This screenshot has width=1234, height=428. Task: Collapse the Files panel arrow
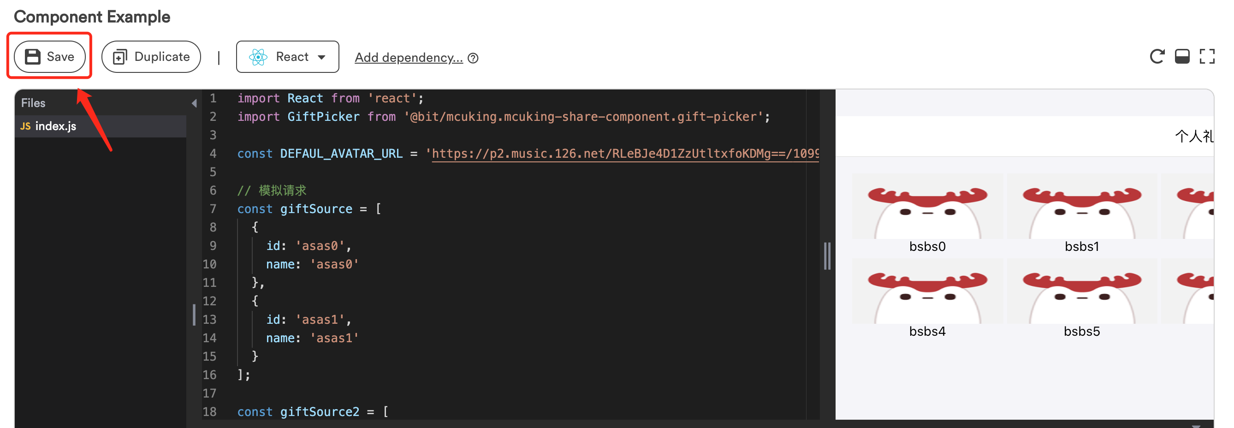[194, 103]
